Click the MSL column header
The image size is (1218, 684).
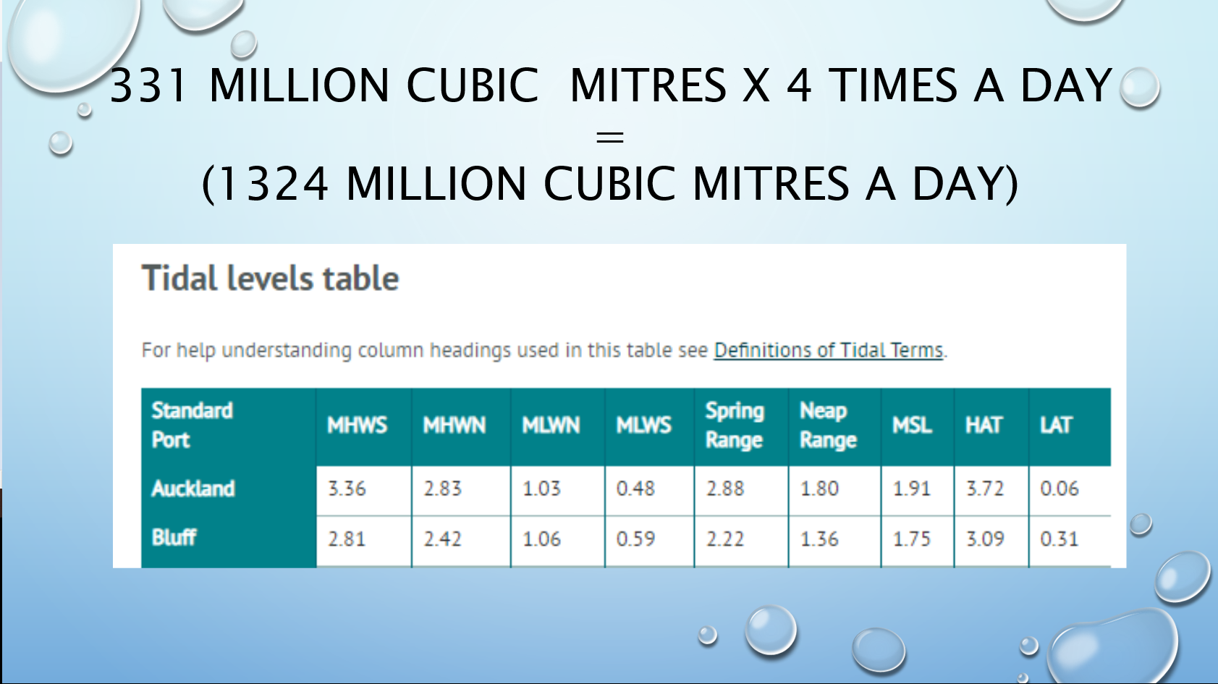(912, 426)
